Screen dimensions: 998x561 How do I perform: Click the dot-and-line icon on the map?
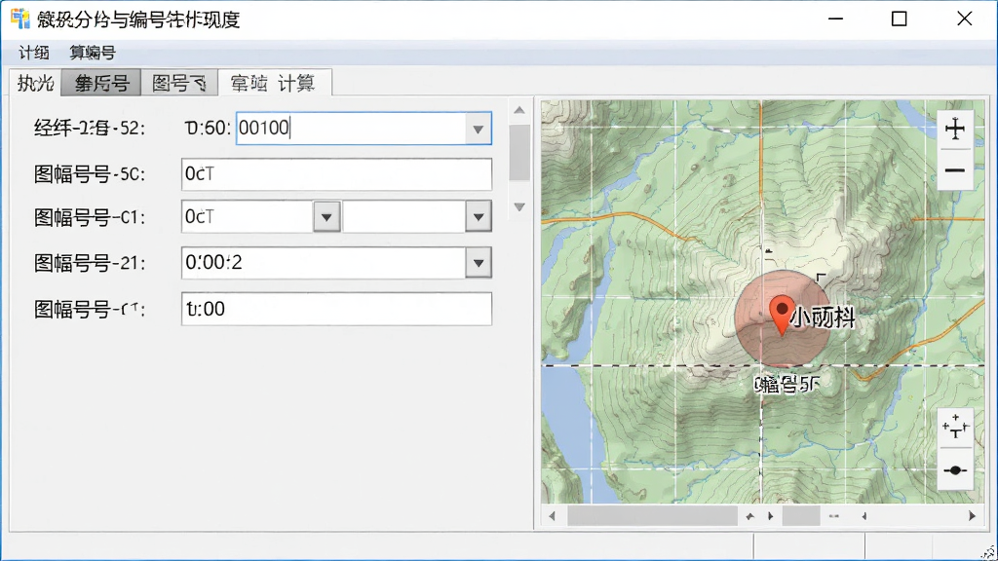coord(955,470)
